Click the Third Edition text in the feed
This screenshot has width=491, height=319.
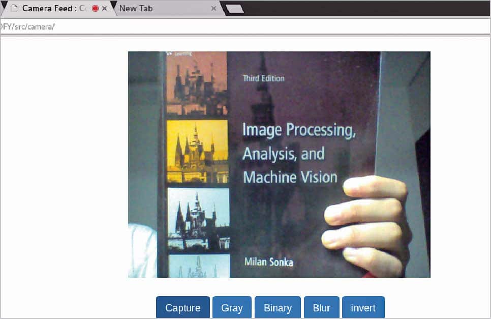pyautogui.click(x=263, y=78)
